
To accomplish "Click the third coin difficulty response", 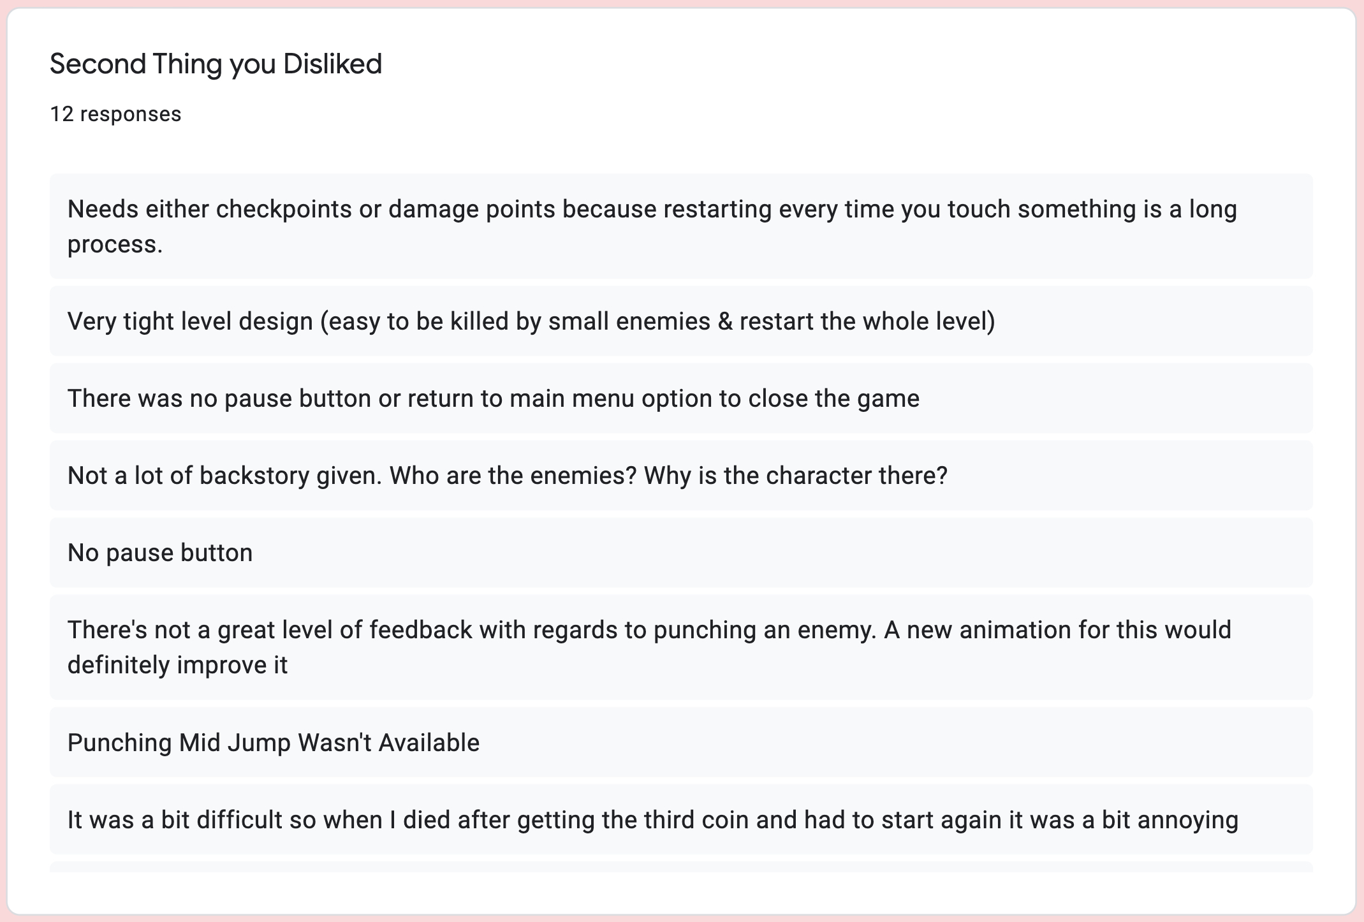I will click(681, 819).
